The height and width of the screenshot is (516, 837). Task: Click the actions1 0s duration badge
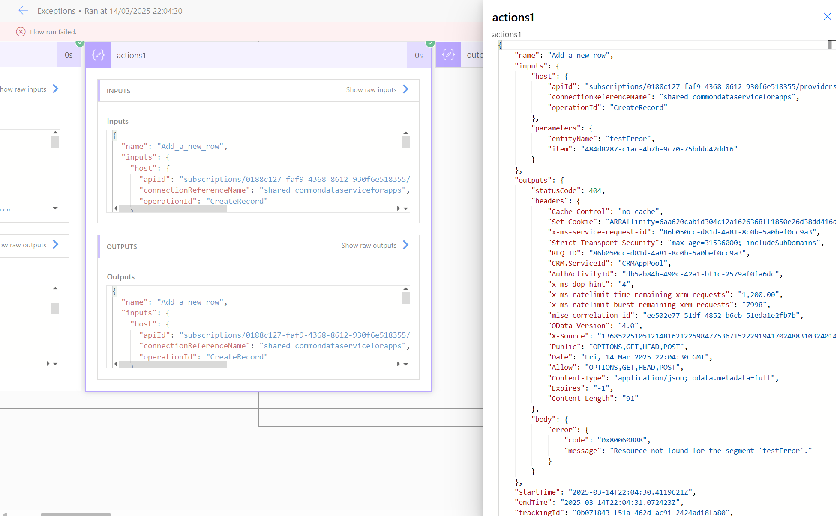(419, 55)
